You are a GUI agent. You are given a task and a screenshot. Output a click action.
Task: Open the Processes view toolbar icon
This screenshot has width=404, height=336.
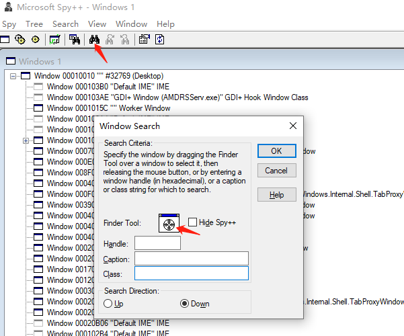[20, 40]
